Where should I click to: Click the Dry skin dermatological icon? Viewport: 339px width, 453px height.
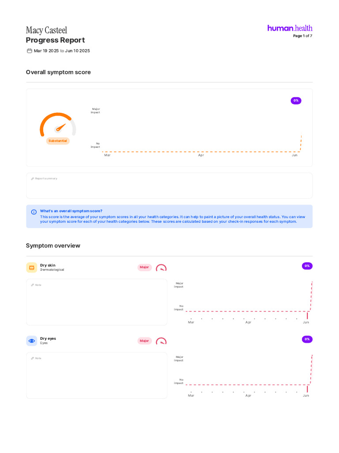32,268
